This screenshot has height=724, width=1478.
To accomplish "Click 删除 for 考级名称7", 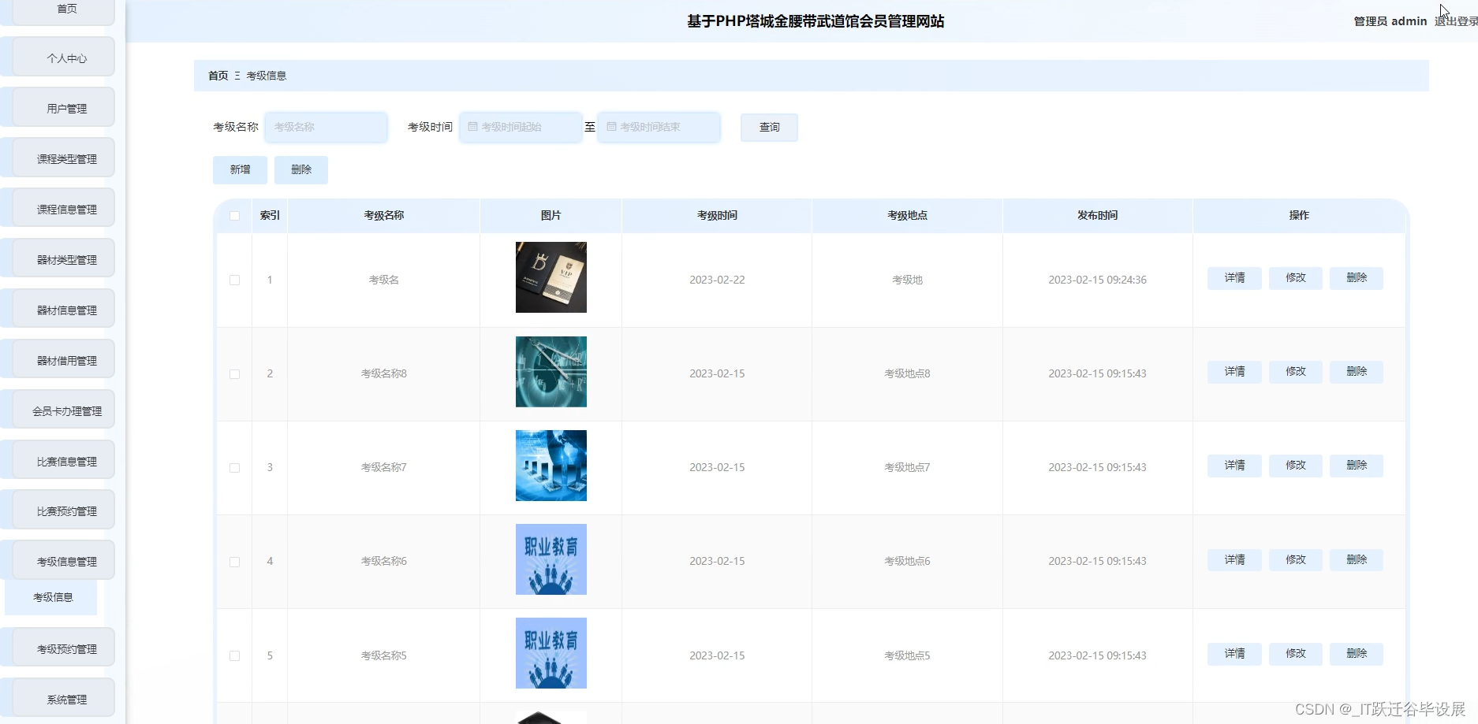I will [x=1357, y=466].
